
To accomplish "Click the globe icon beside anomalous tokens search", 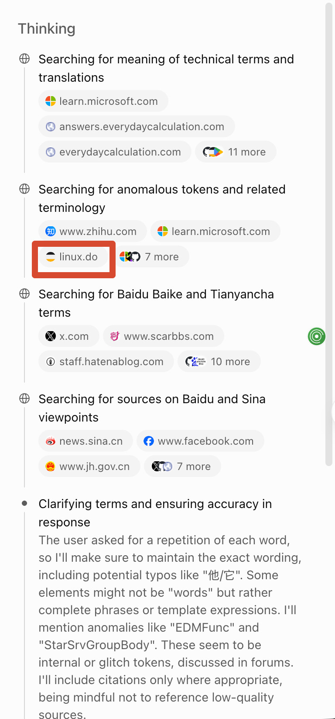I will 24,189.
